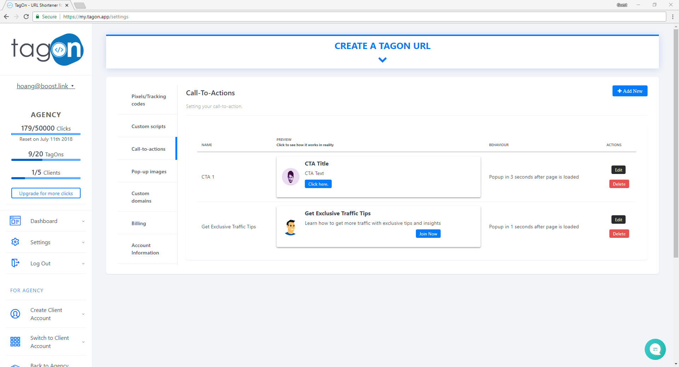Delete the CTA 1 call-to-action
Screen dimensions: 679x367
point(619,184)
